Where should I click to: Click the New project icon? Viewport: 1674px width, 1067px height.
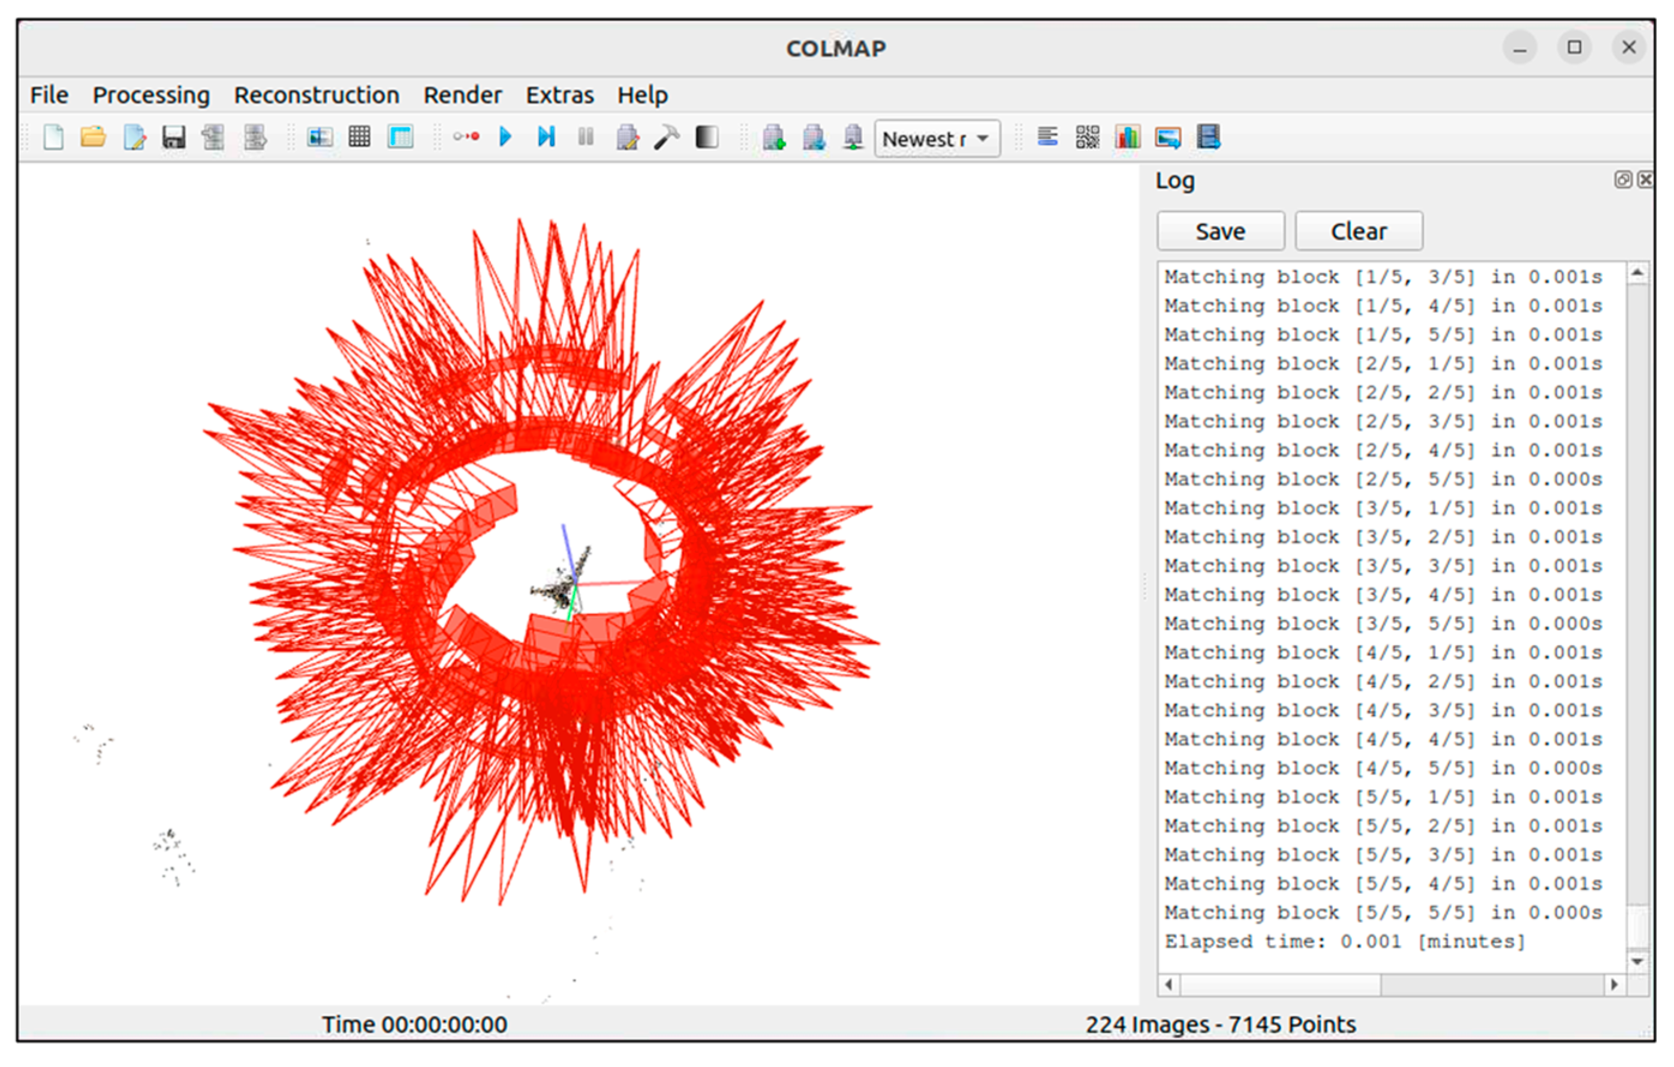click(x=53, y=137)
